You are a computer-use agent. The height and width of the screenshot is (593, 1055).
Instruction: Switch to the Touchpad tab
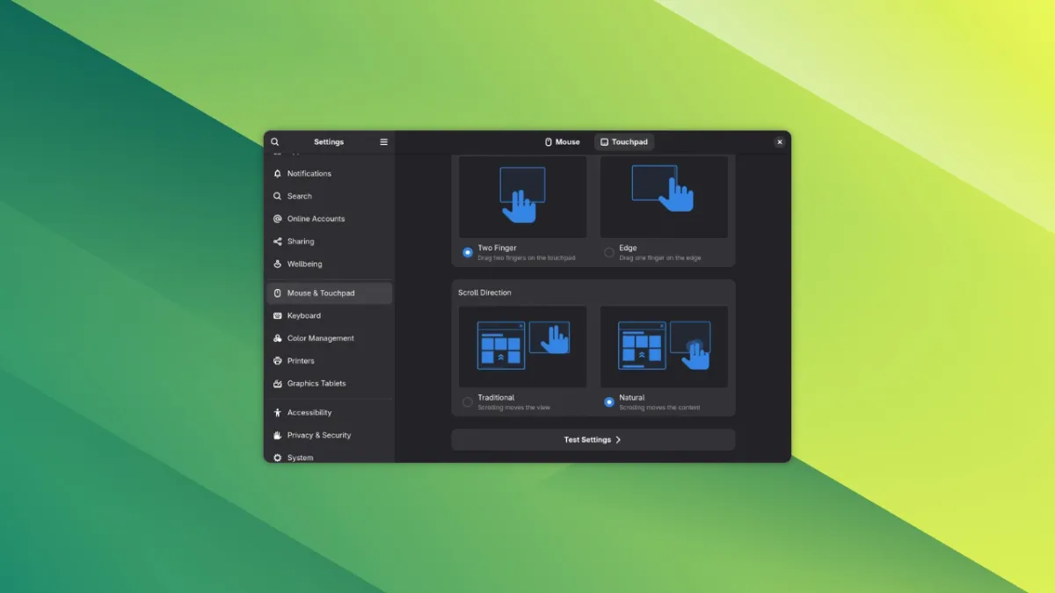624,142
